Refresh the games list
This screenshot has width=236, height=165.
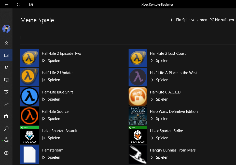pyautogui.click(x=19, y=5)
